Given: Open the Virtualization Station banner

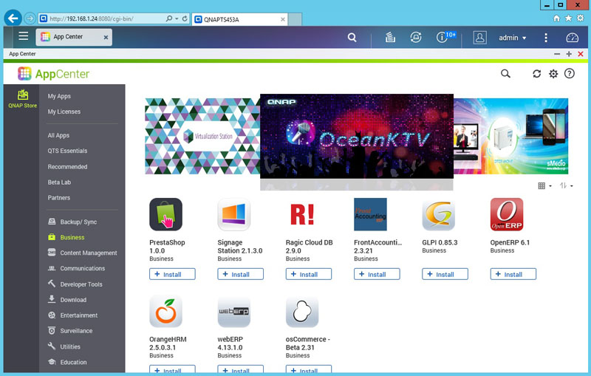Looking at the screenshot, I should pyautogui.click(x=202, y=136).
